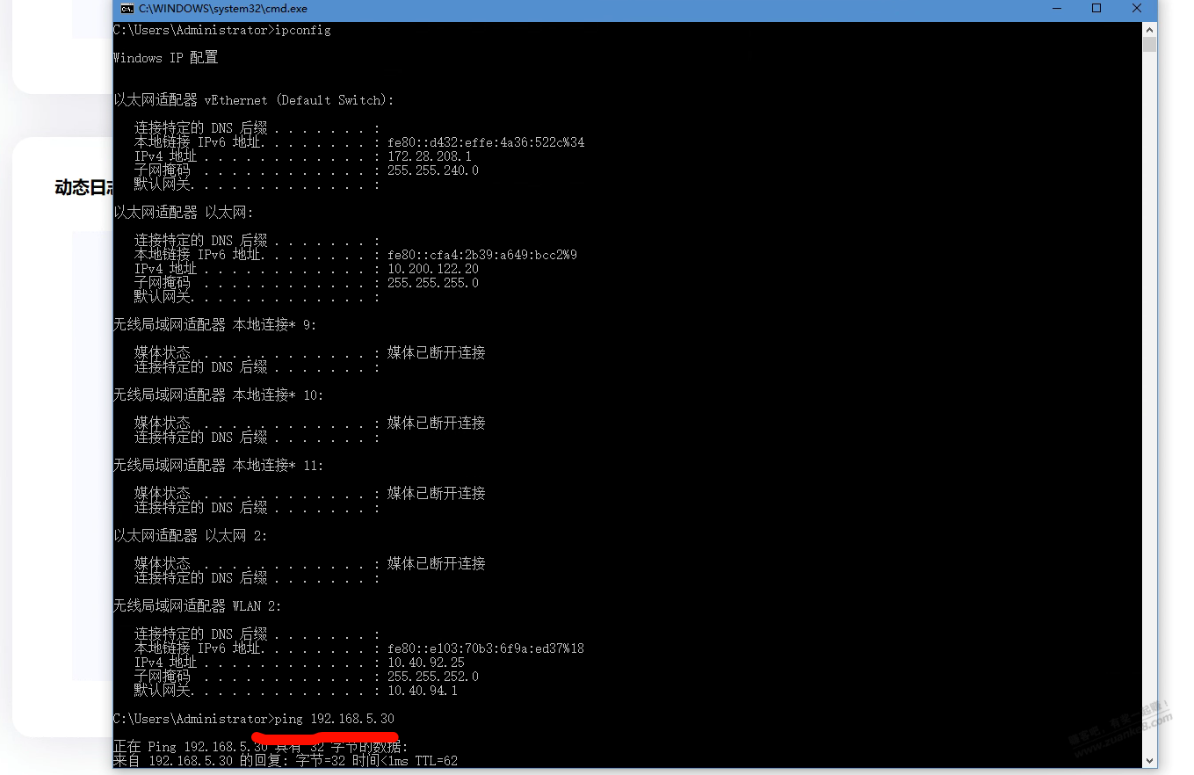The width and height of the screenshot is (1194, 775).
Task: Click the IPv4 address 10.200.122.20
Action: click(433, 269)
